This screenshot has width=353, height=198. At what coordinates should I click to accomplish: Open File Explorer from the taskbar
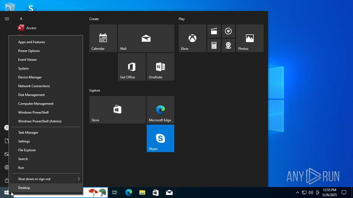tap(142, 193)
